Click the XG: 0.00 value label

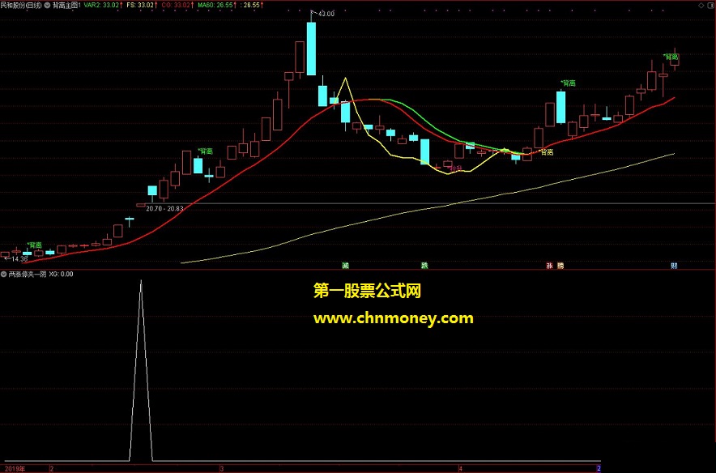[x=61, y=274]
